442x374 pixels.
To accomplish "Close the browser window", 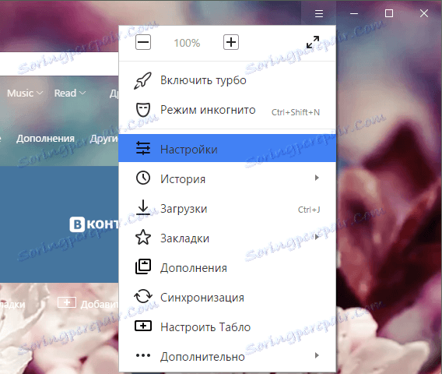I will pyautogui.click(x=424, y=13).
